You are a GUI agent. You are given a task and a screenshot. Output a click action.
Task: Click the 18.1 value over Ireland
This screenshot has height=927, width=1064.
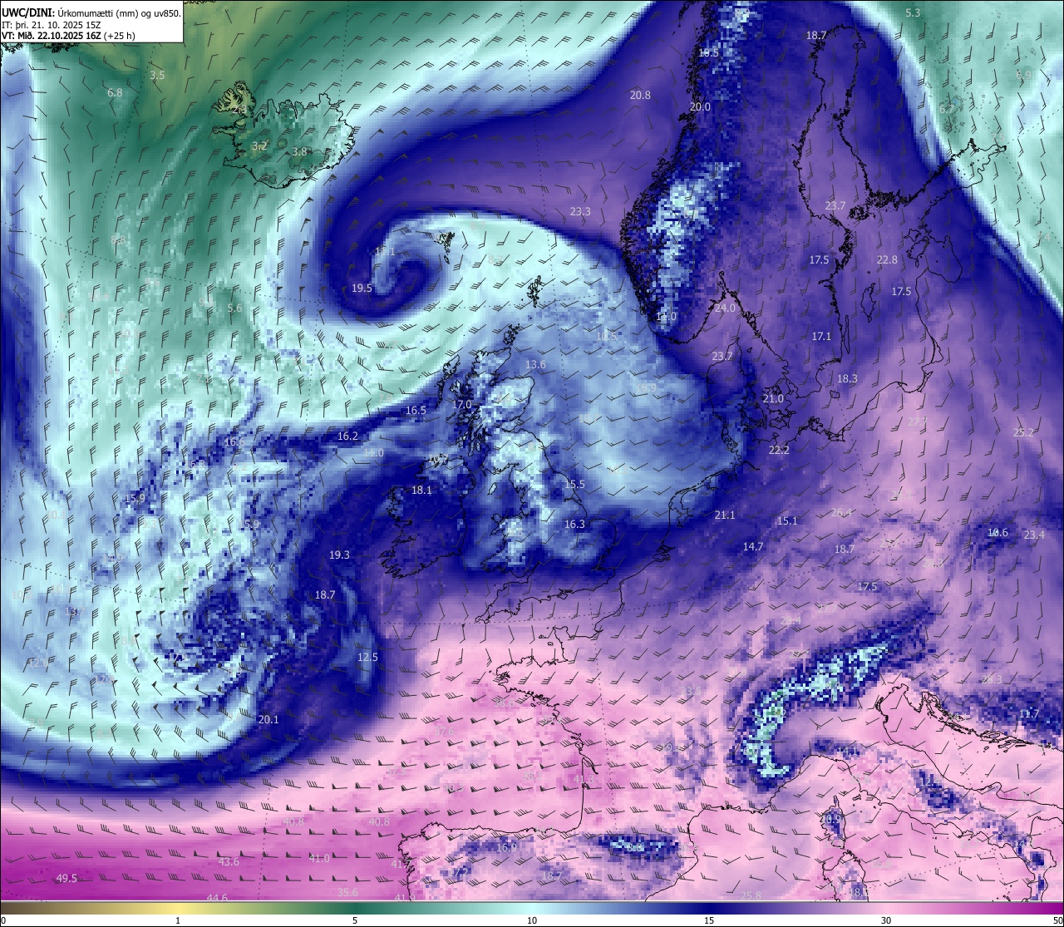coord(421,491)
